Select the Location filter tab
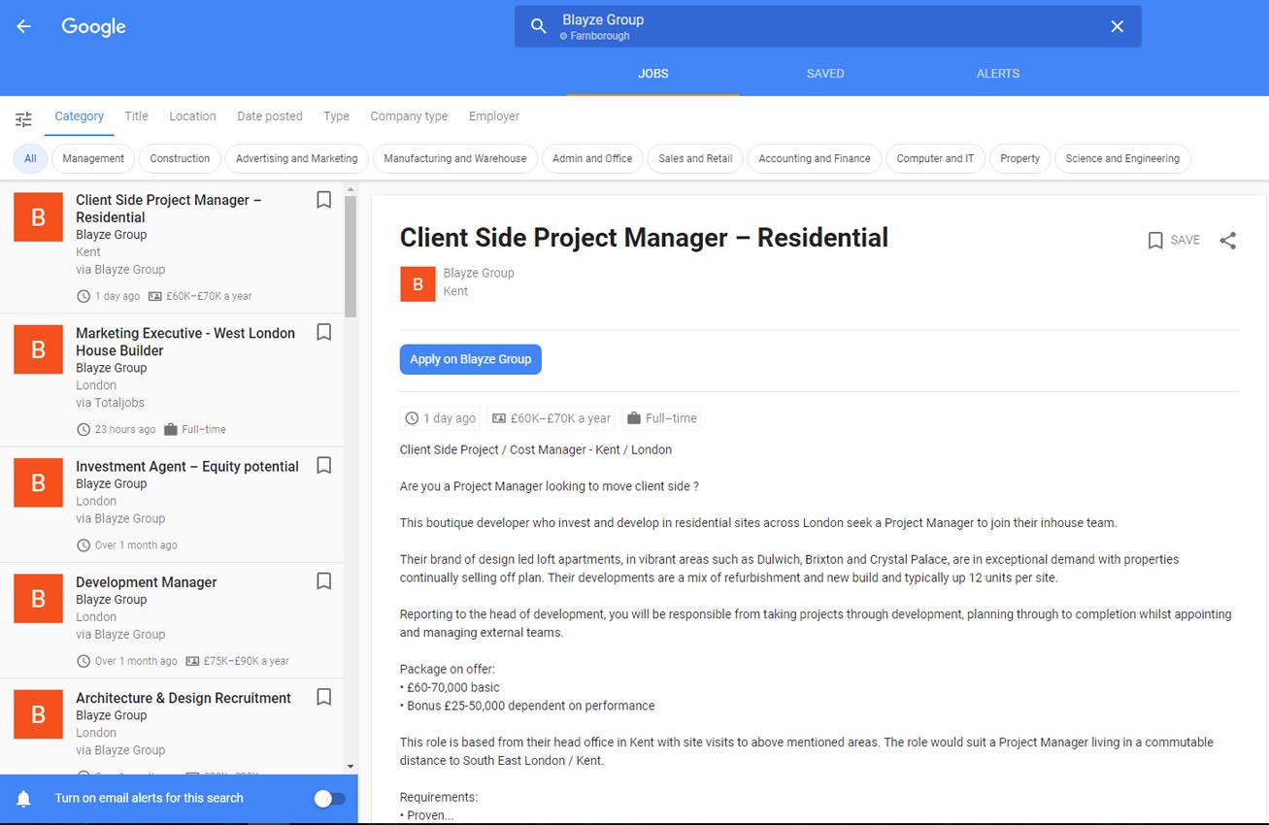1269x825 pixels. (192, 116)
